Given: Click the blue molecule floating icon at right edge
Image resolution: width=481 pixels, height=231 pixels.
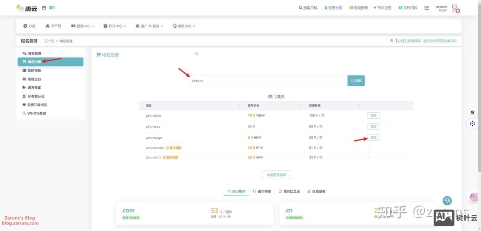Looking at the screenshot, I should tap(472, 124).
